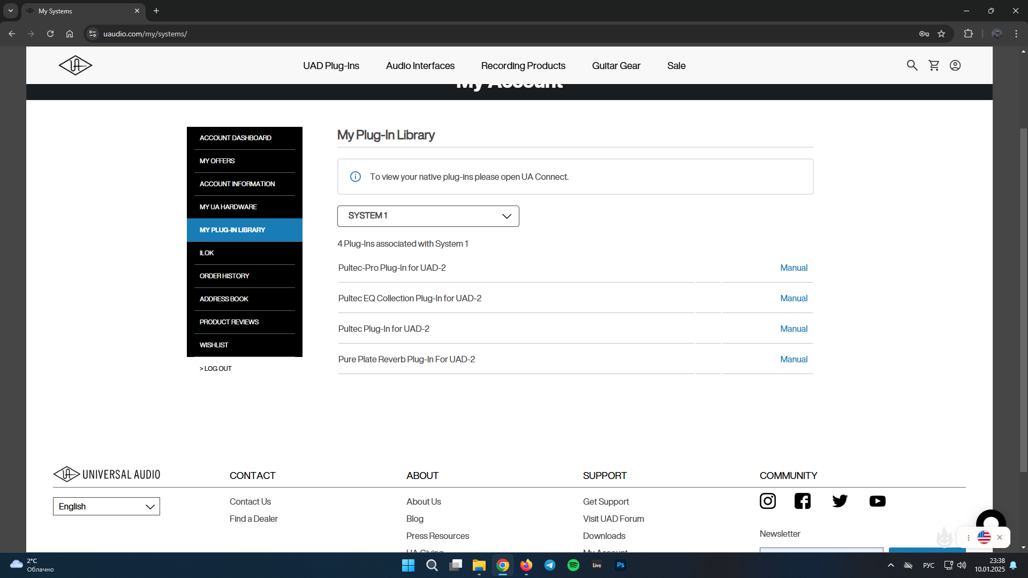Open the YouTube community icon

(877, 501)
